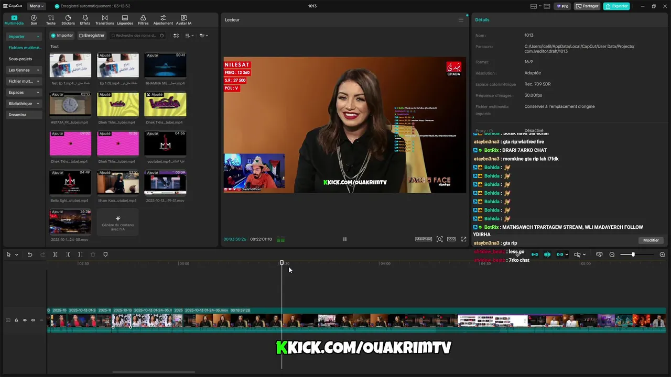This screenshot has height=377, width=671.
Task: Click the Pro upgrade badge
Action: (562, 6)
